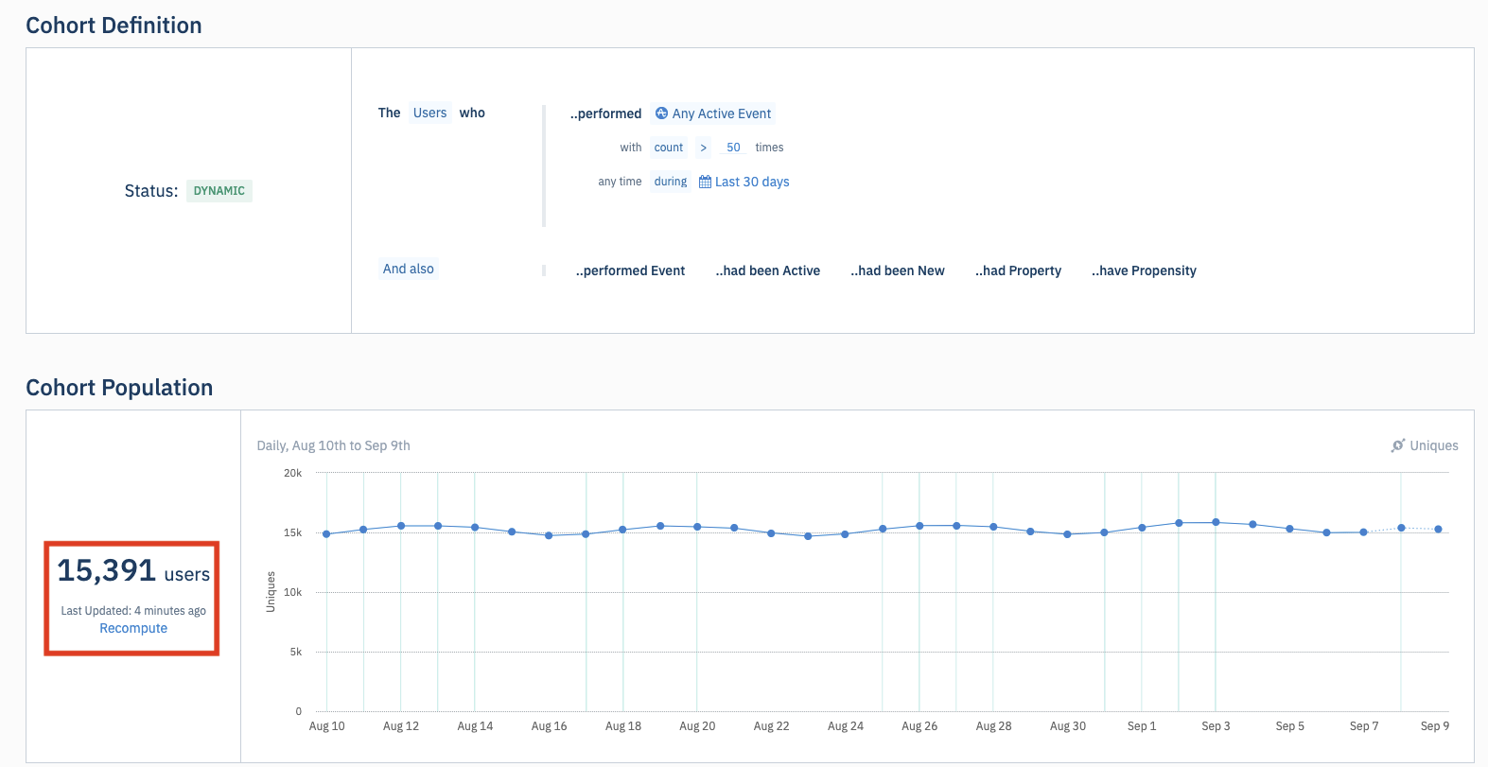Click the Any Active Event icon
Viewport: 1488px width, 767px height.
[x=661, y=113]
